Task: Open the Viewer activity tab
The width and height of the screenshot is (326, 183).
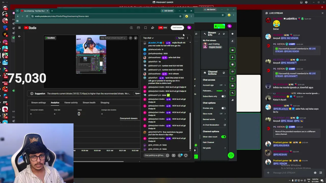Action: pyautogui.click(x=71, y=103)
